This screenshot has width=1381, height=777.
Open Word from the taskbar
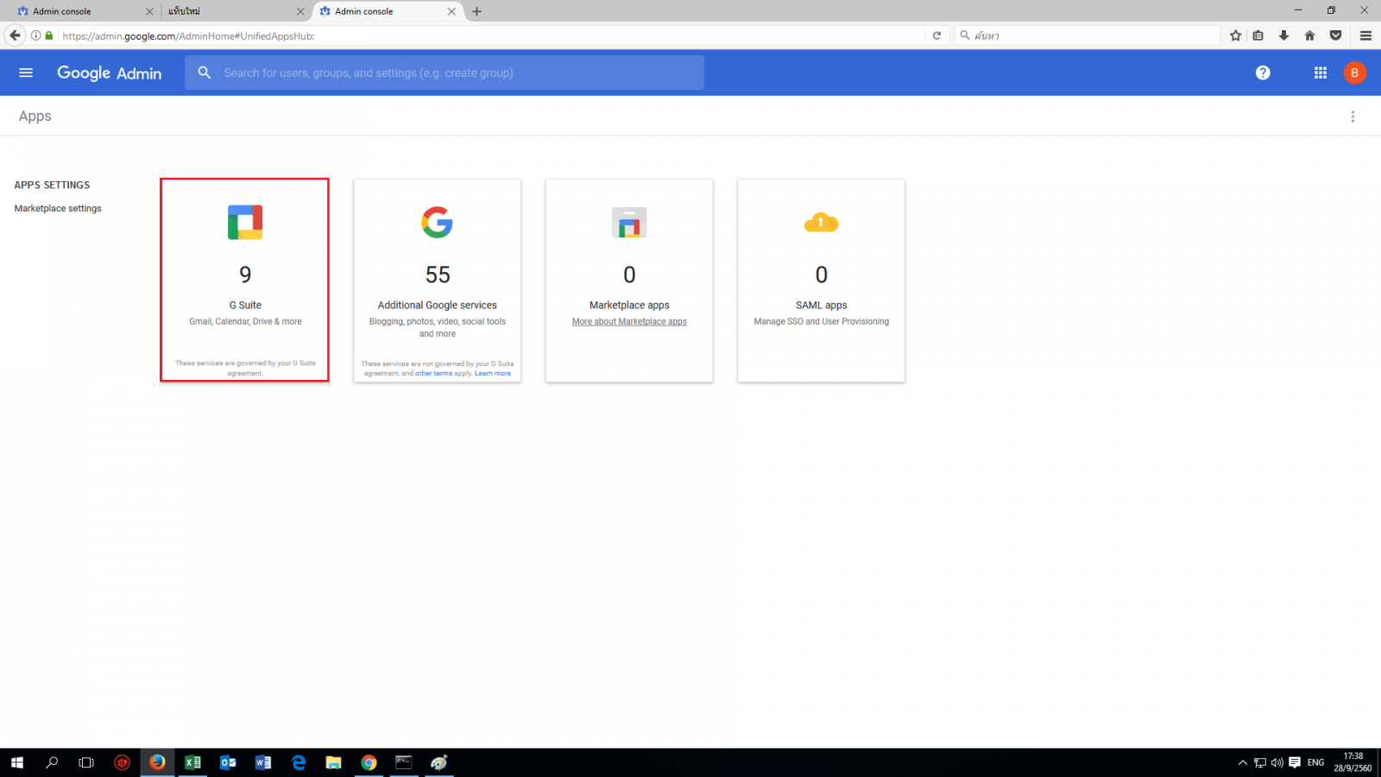tap(263, 762)
